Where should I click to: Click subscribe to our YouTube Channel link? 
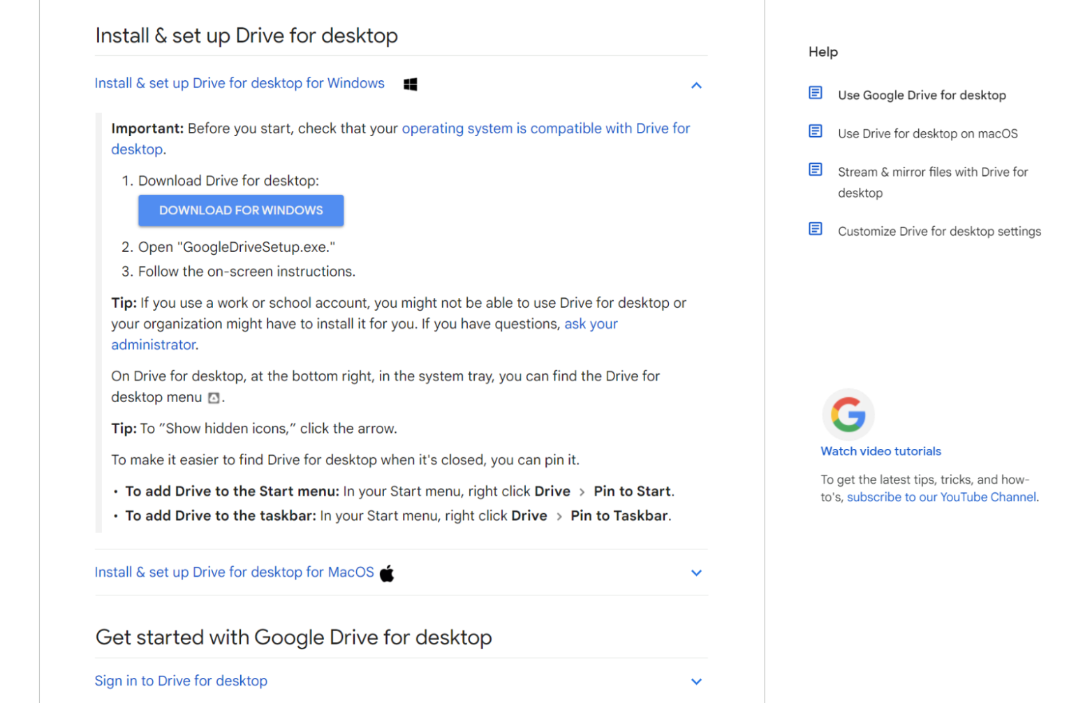[941, 497]
